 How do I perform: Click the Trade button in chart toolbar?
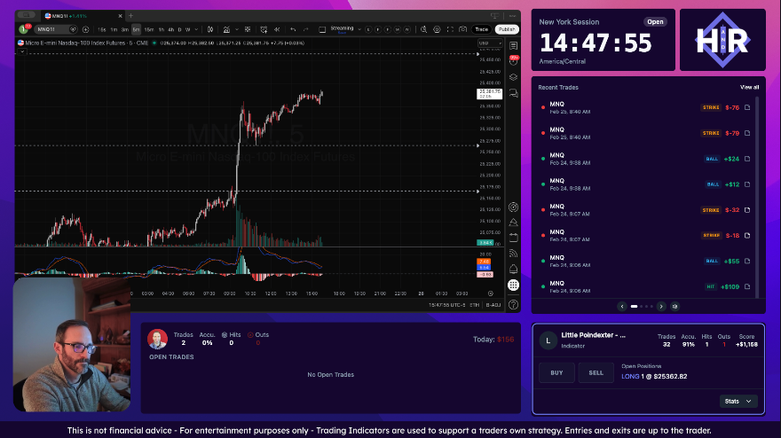(481, 29)
